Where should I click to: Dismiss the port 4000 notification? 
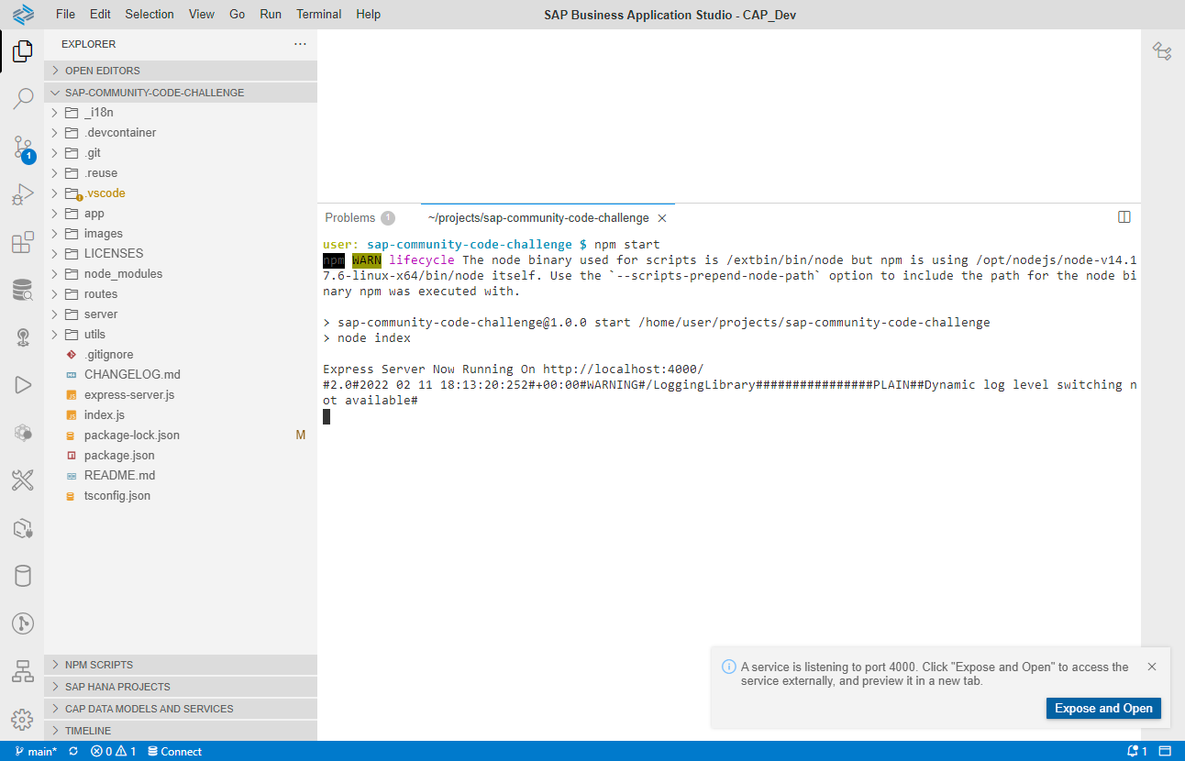[1152, 667]
